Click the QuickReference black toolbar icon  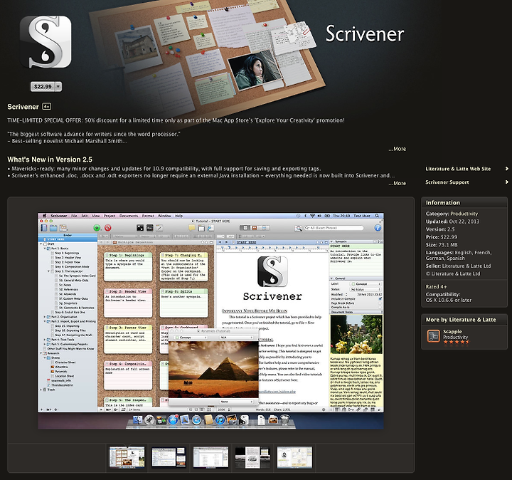[140, 228]
